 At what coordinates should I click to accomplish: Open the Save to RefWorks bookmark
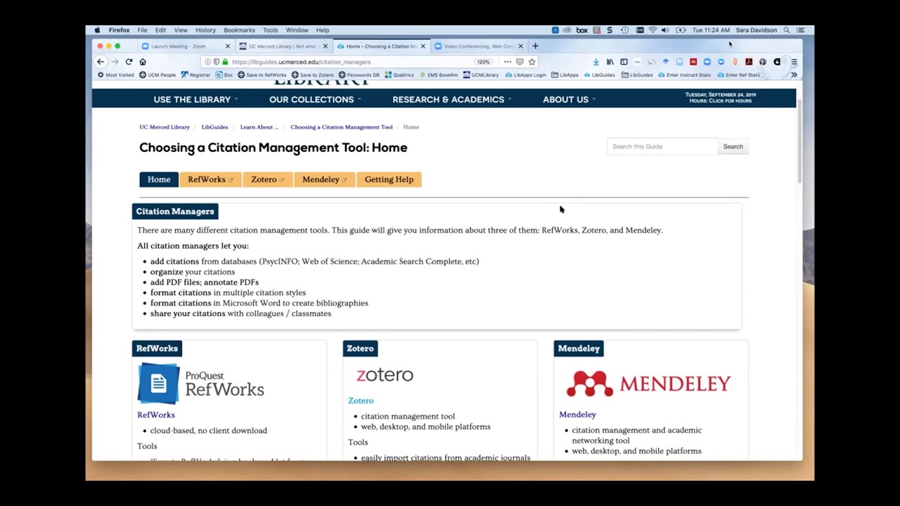coord(262,74)
